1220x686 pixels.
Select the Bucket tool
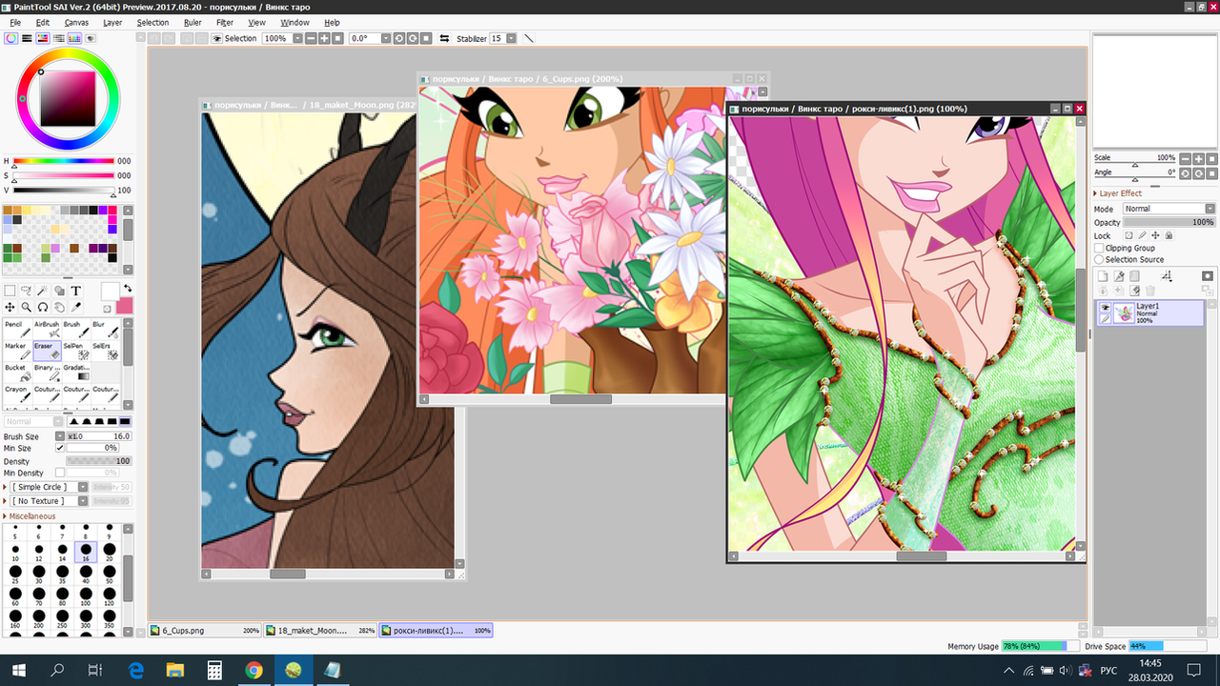17,373
